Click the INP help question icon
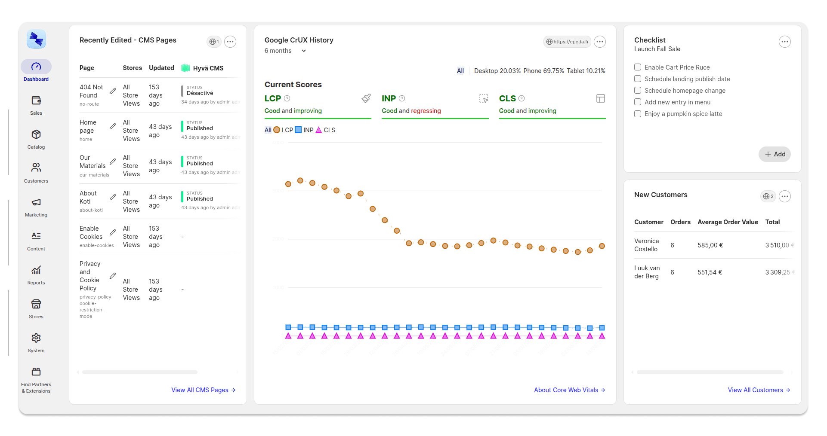Image resolution: width=827 pixels, height=436 pixels. tap(402, 98)
